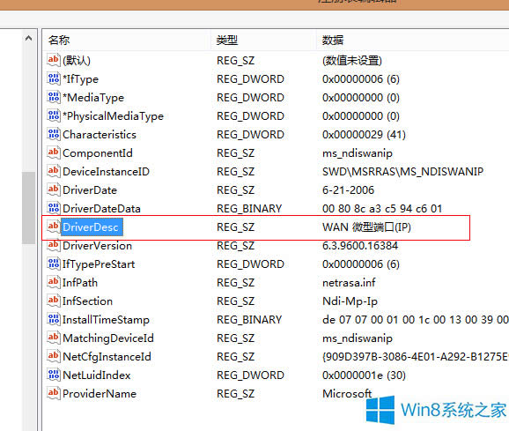Click the string icon beside DeviceInstanceID
The height and width of the screenshot is (431, 509).
(x=53, y=171)
